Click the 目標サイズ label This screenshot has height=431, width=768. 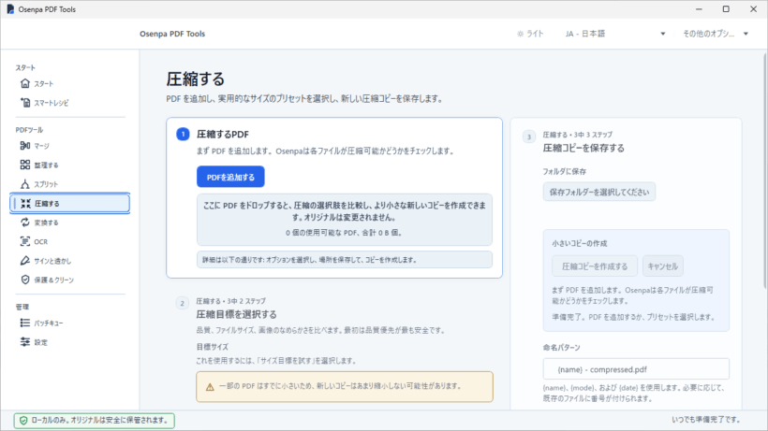click(x=212, y=347)
